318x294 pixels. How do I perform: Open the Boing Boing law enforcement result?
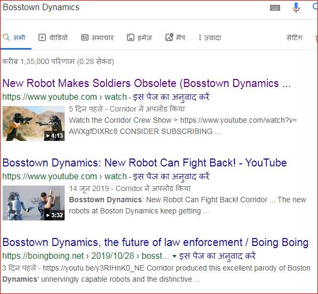coord(155,242)
